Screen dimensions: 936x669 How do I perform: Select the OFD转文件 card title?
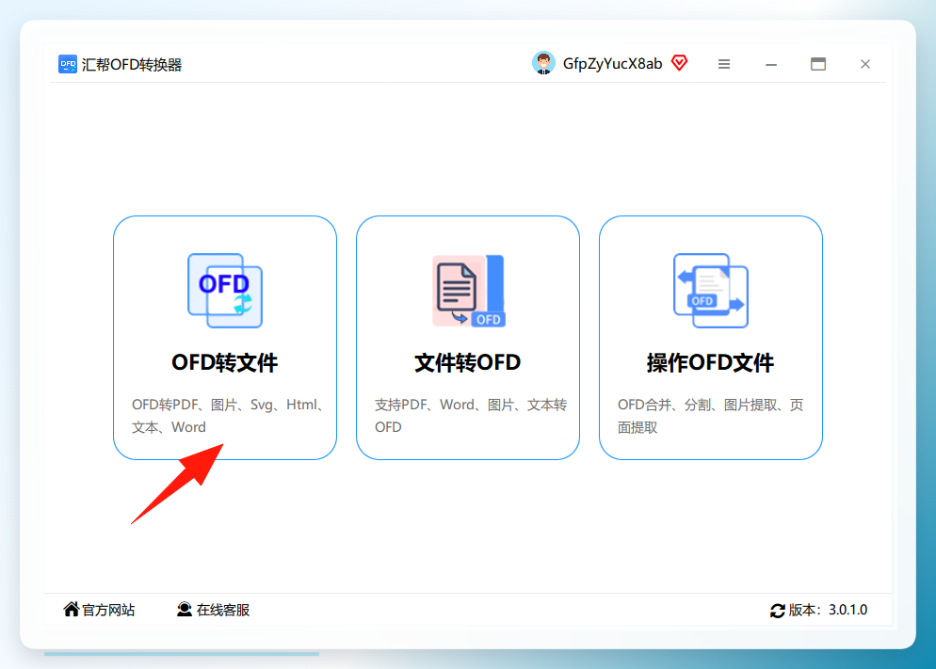click(225, 362)
